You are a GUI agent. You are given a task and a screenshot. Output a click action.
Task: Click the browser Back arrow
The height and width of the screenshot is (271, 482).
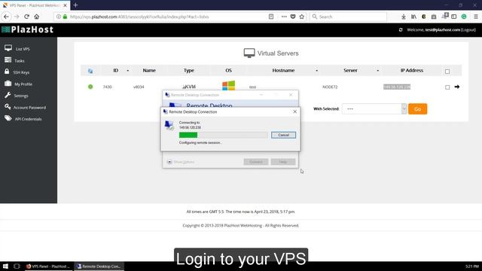pos(7,17)
